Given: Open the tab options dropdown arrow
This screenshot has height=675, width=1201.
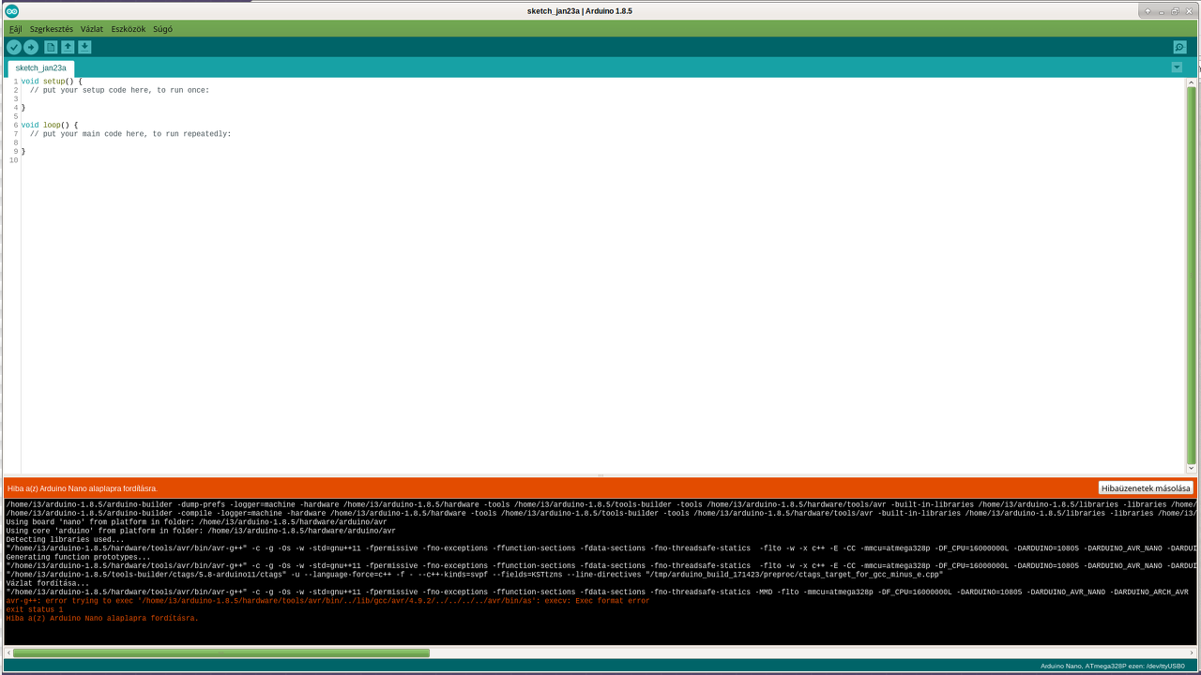Looking at the screenshot, I should coord(1177,67).
